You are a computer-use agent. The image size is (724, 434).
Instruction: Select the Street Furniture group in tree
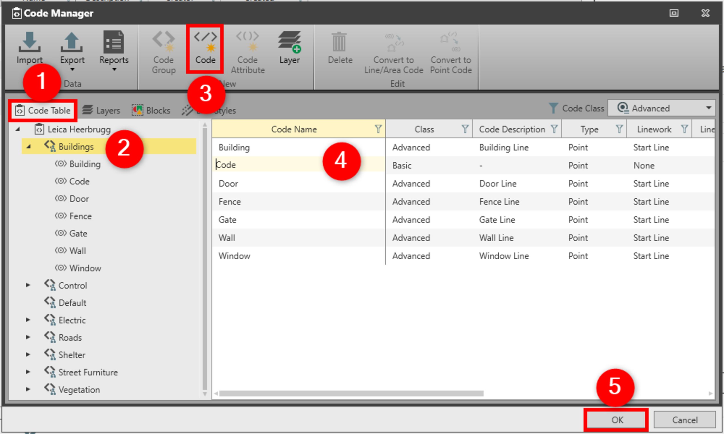click(81, 372)
